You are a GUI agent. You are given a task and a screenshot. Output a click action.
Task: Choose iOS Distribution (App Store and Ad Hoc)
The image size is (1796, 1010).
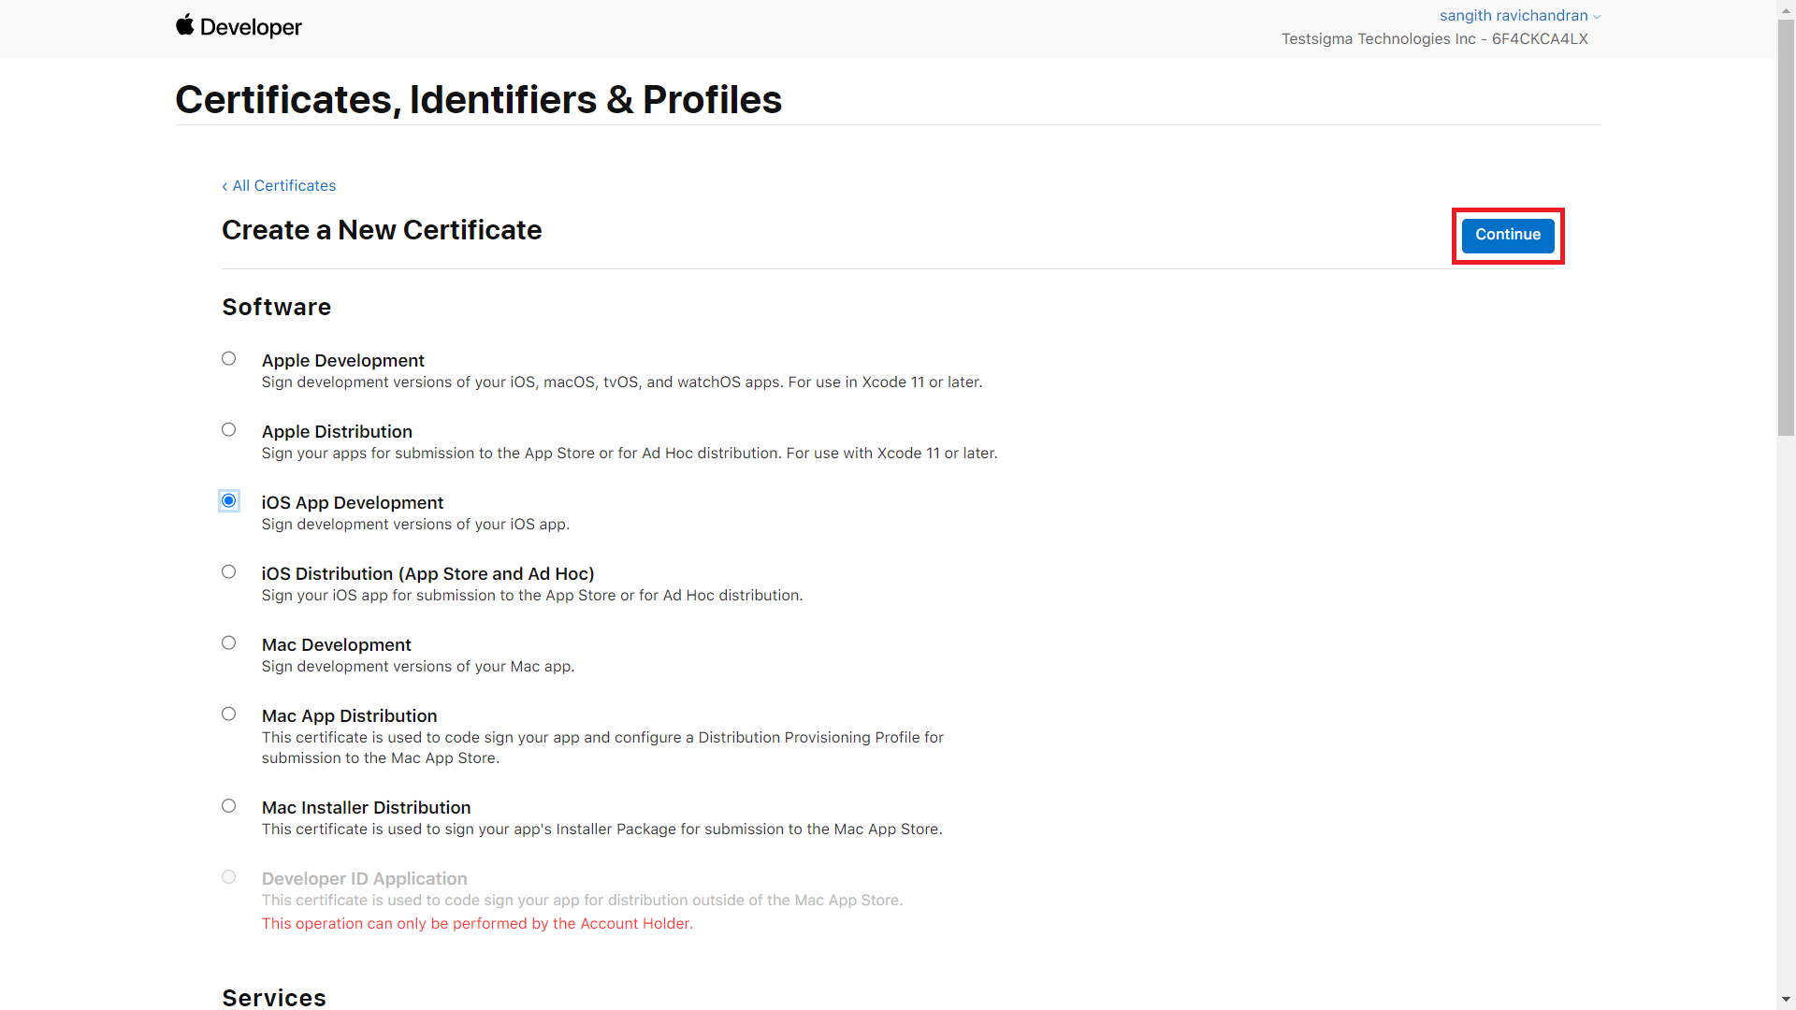[x=228, y=571]
